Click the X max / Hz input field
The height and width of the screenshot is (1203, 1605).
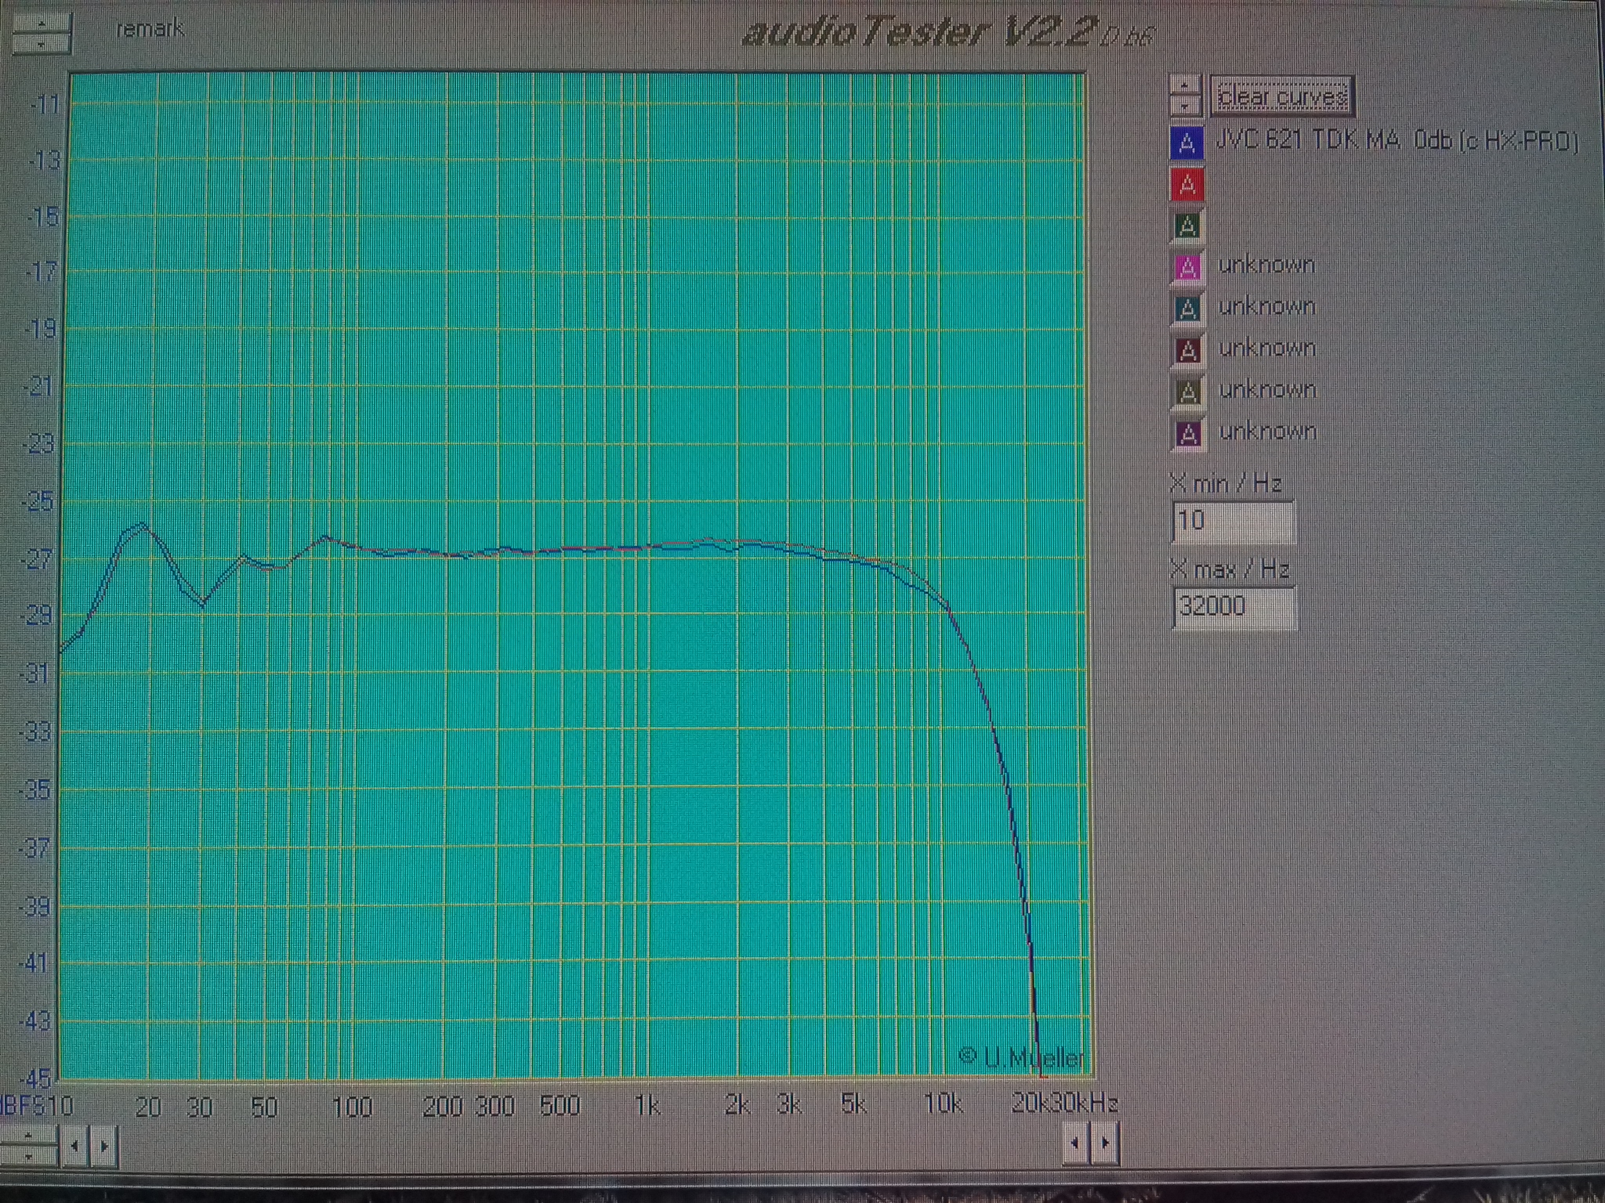coord(1233,606)
